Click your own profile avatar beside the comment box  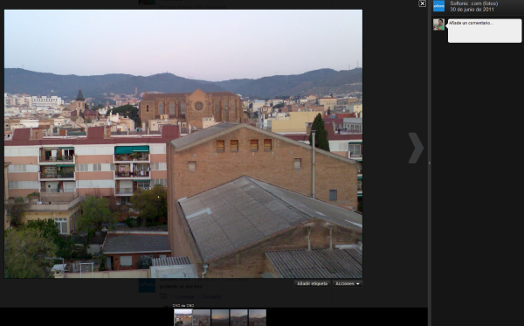(x=438, y=24)
